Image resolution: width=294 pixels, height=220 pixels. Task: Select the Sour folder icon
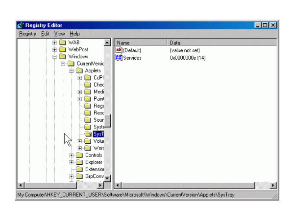88,120
